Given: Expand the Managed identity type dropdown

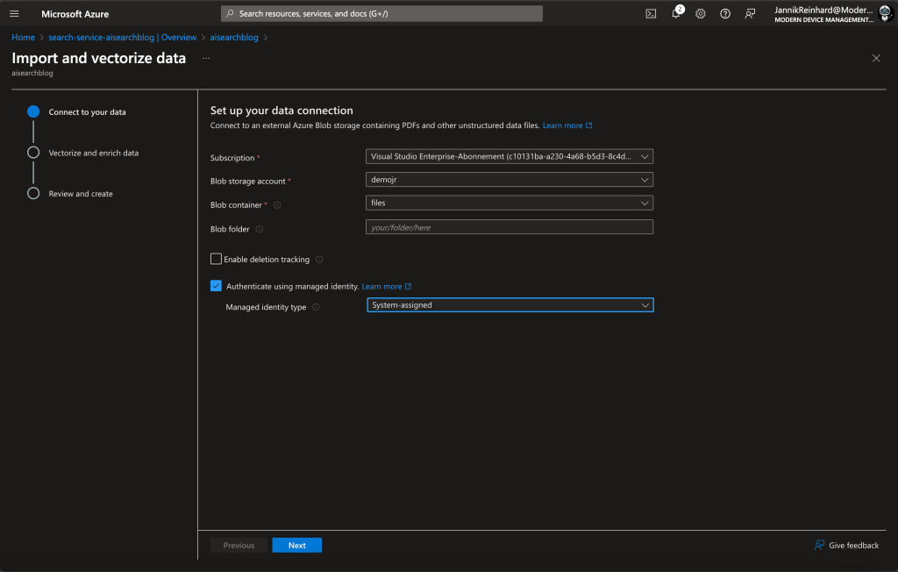Looking at the screenshot, I should (x=510, y=305).
